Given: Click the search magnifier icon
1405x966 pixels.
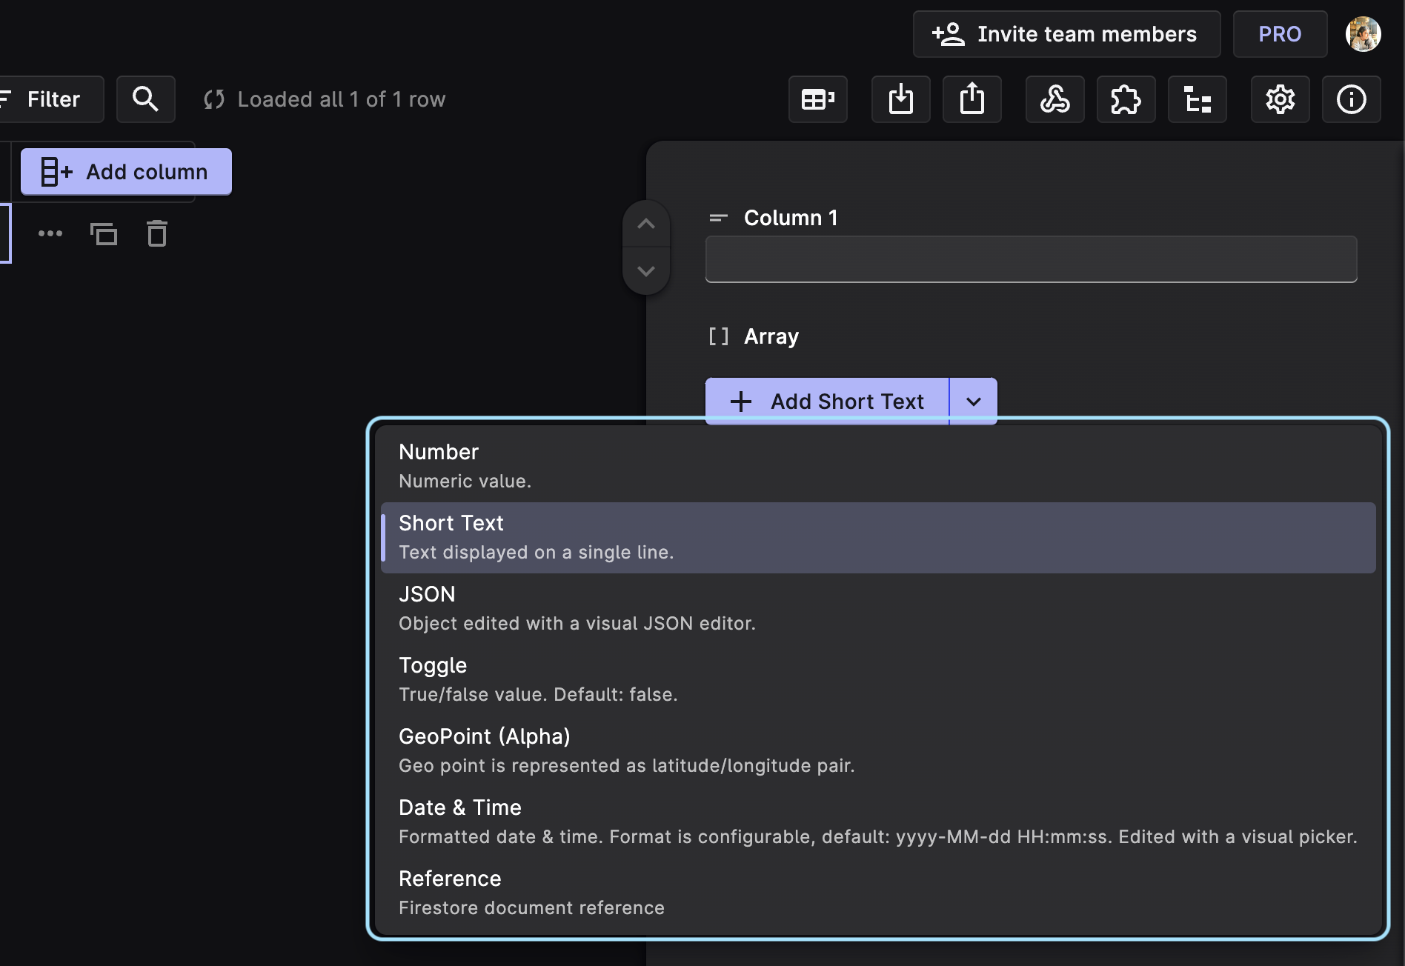Looking at the screenshot, I should click(x=145, y=99).
